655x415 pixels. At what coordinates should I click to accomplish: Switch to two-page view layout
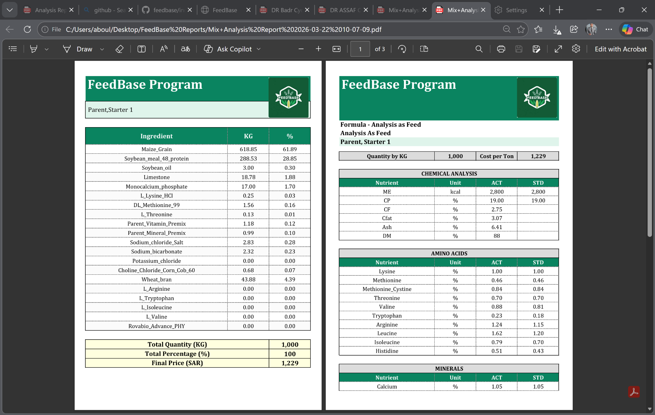pyautogui.click(x=423, y=49)
